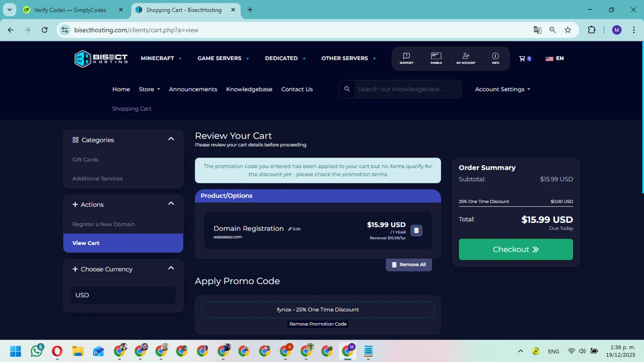Open a new browser tab
Viewport: 644px width, 362px height.
pos(250,10)
